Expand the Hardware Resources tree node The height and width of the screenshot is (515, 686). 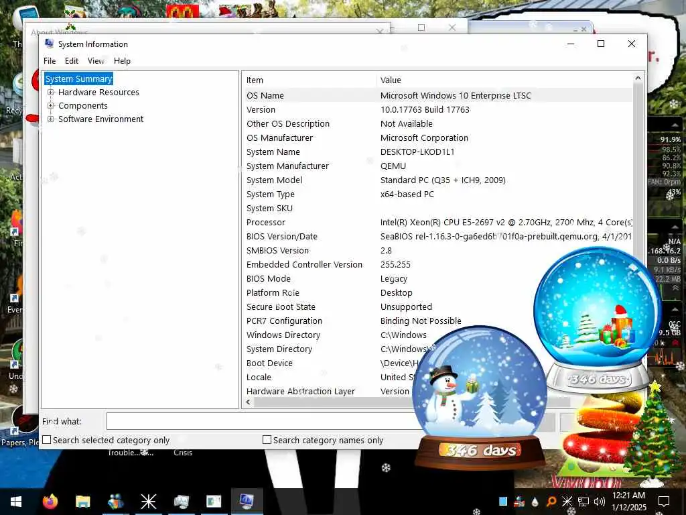coord(51,93)
